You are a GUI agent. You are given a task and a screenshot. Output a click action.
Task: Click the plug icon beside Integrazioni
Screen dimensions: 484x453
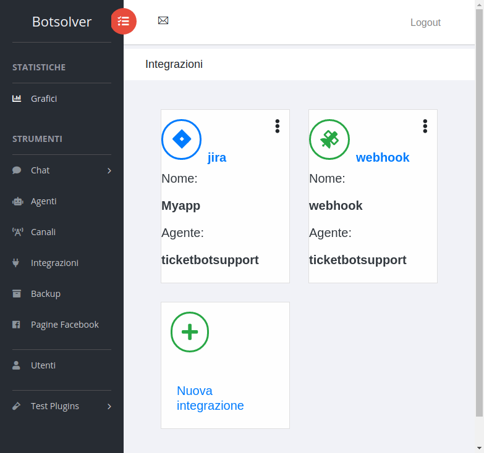[x=15, y=263]
